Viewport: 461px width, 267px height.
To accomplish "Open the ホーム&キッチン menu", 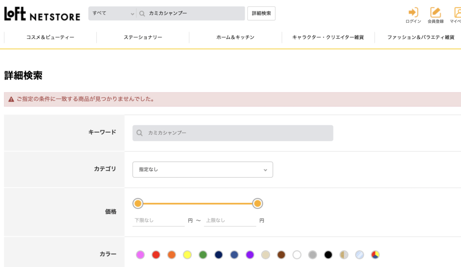I will pyautogui.click(x=235, y=37).
